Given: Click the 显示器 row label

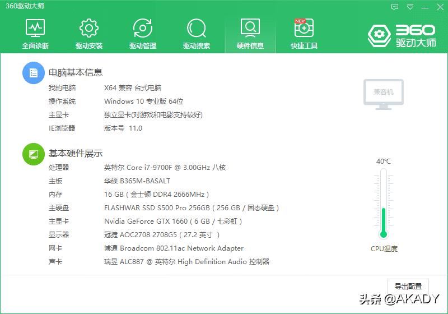Looking at the screenshot, I should [x=59, y=235].
